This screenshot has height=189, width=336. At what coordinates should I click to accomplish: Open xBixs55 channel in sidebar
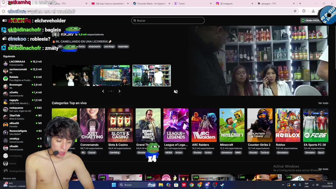click(x=22, y=125)
